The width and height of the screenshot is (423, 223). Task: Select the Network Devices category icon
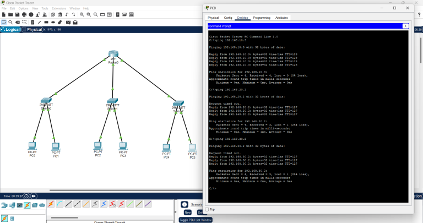[x=4, y=205]
